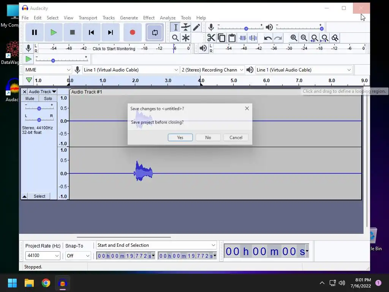Open the Recording Channels dropdown
The width and height of the screenshot is (389, 292).
pos(213,70)
